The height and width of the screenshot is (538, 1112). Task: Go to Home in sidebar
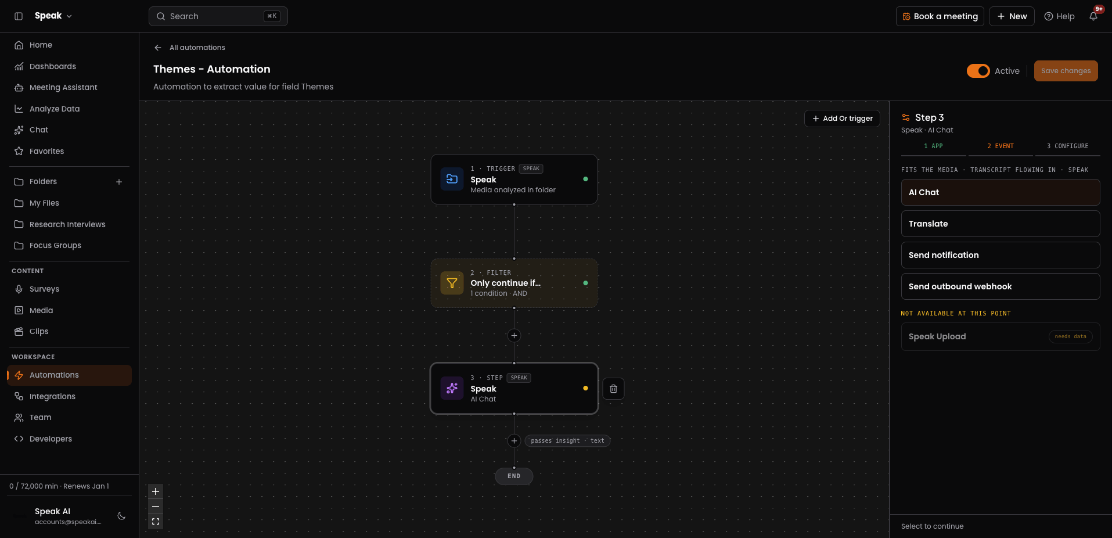tap(70, 45)
